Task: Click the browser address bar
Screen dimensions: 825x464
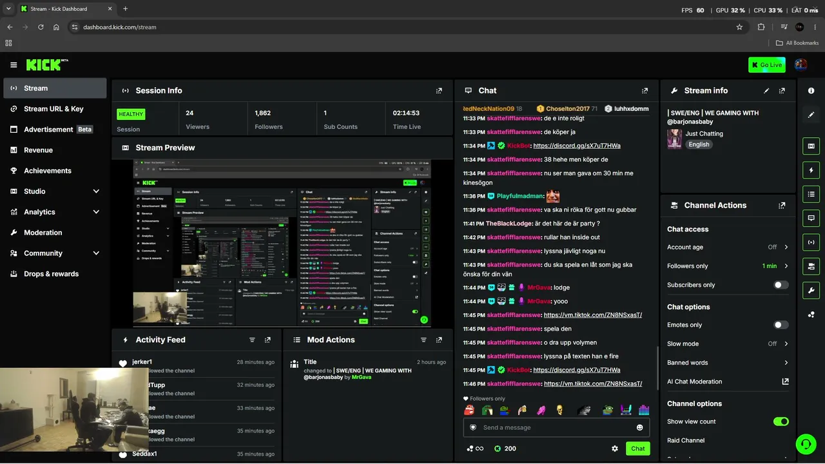Action: point(406,27)
